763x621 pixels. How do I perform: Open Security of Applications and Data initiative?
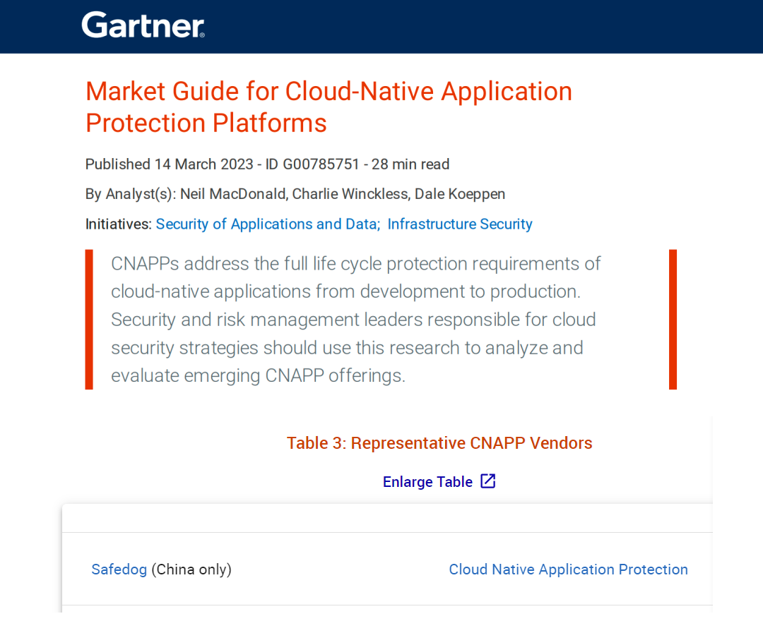[x=268, y=224]
